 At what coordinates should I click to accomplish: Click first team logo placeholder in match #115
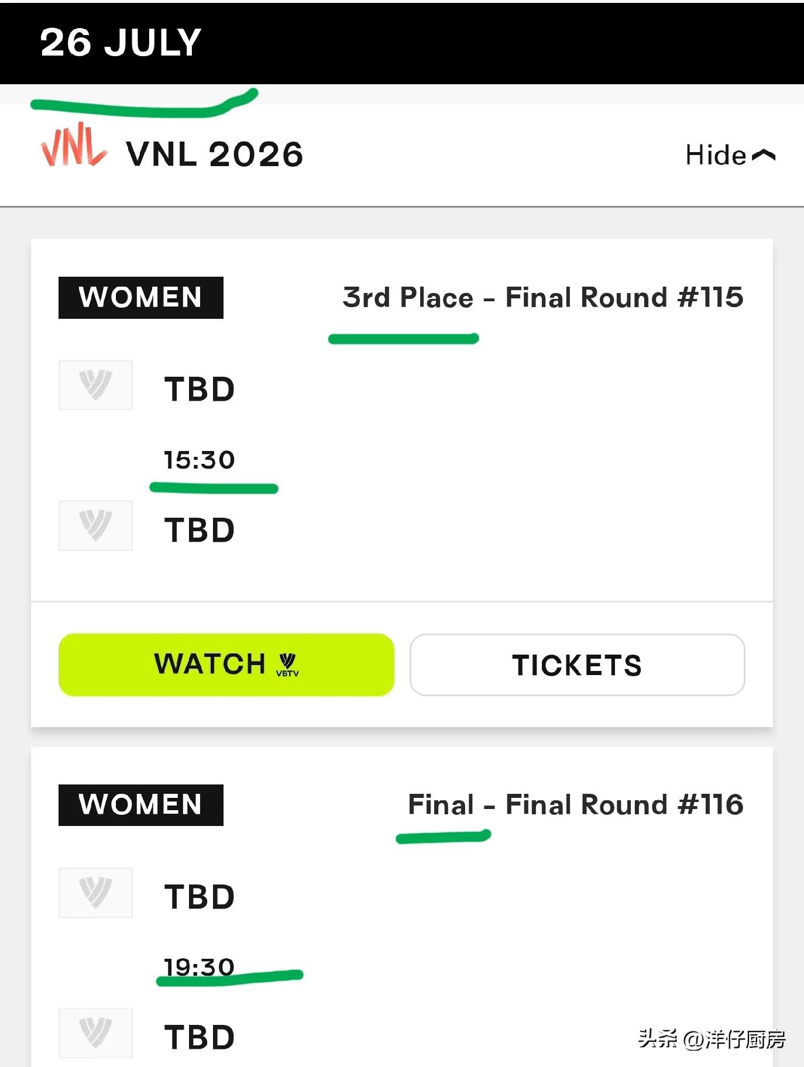point(95,385)
